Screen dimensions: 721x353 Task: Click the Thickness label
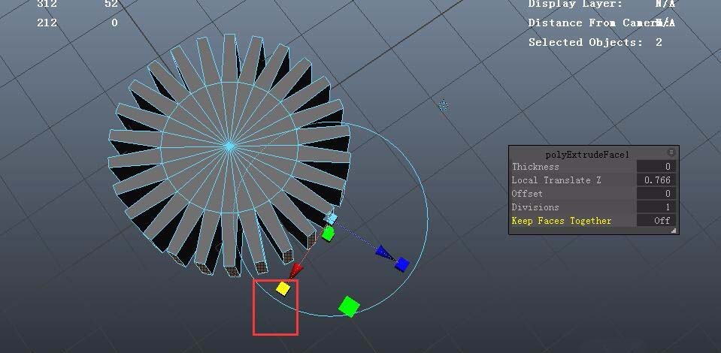click(x=535, y=167)
